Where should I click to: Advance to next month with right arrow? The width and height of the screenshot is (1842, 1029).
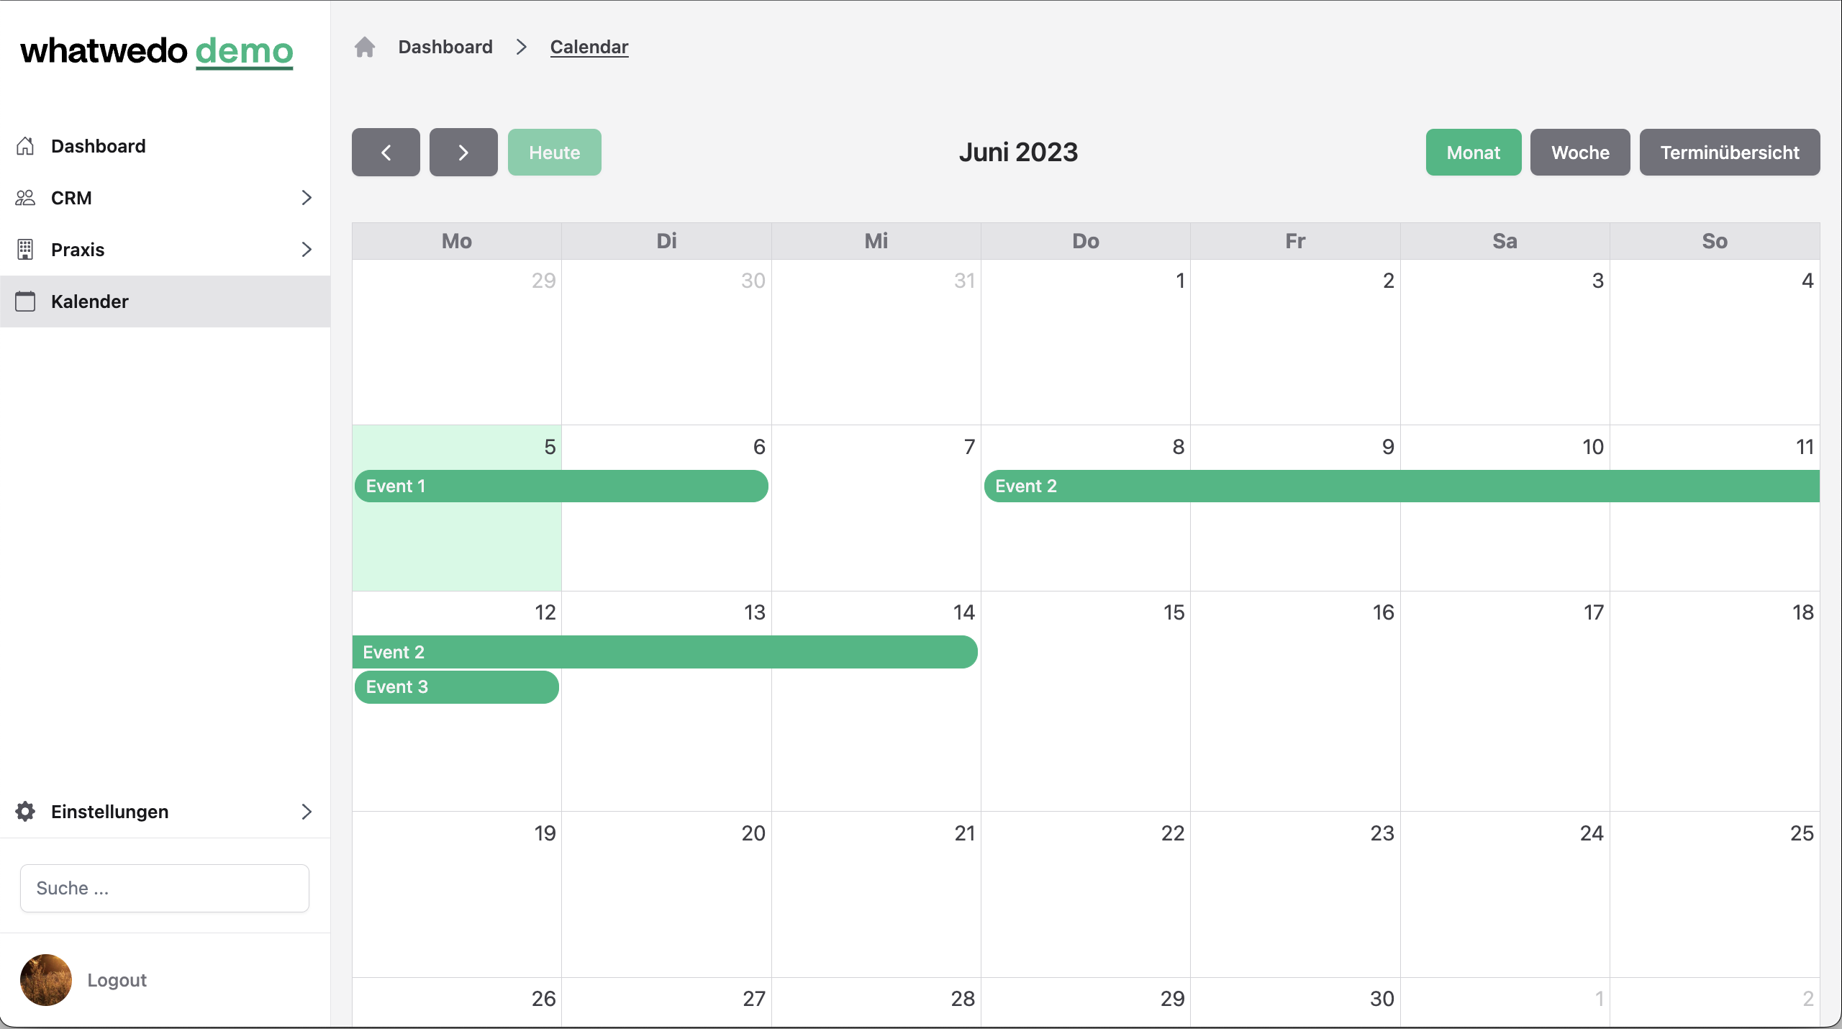pos(463,153)
